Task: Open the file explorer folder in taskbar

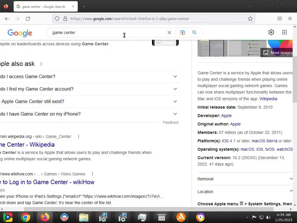Action: [x=84, y=217]
